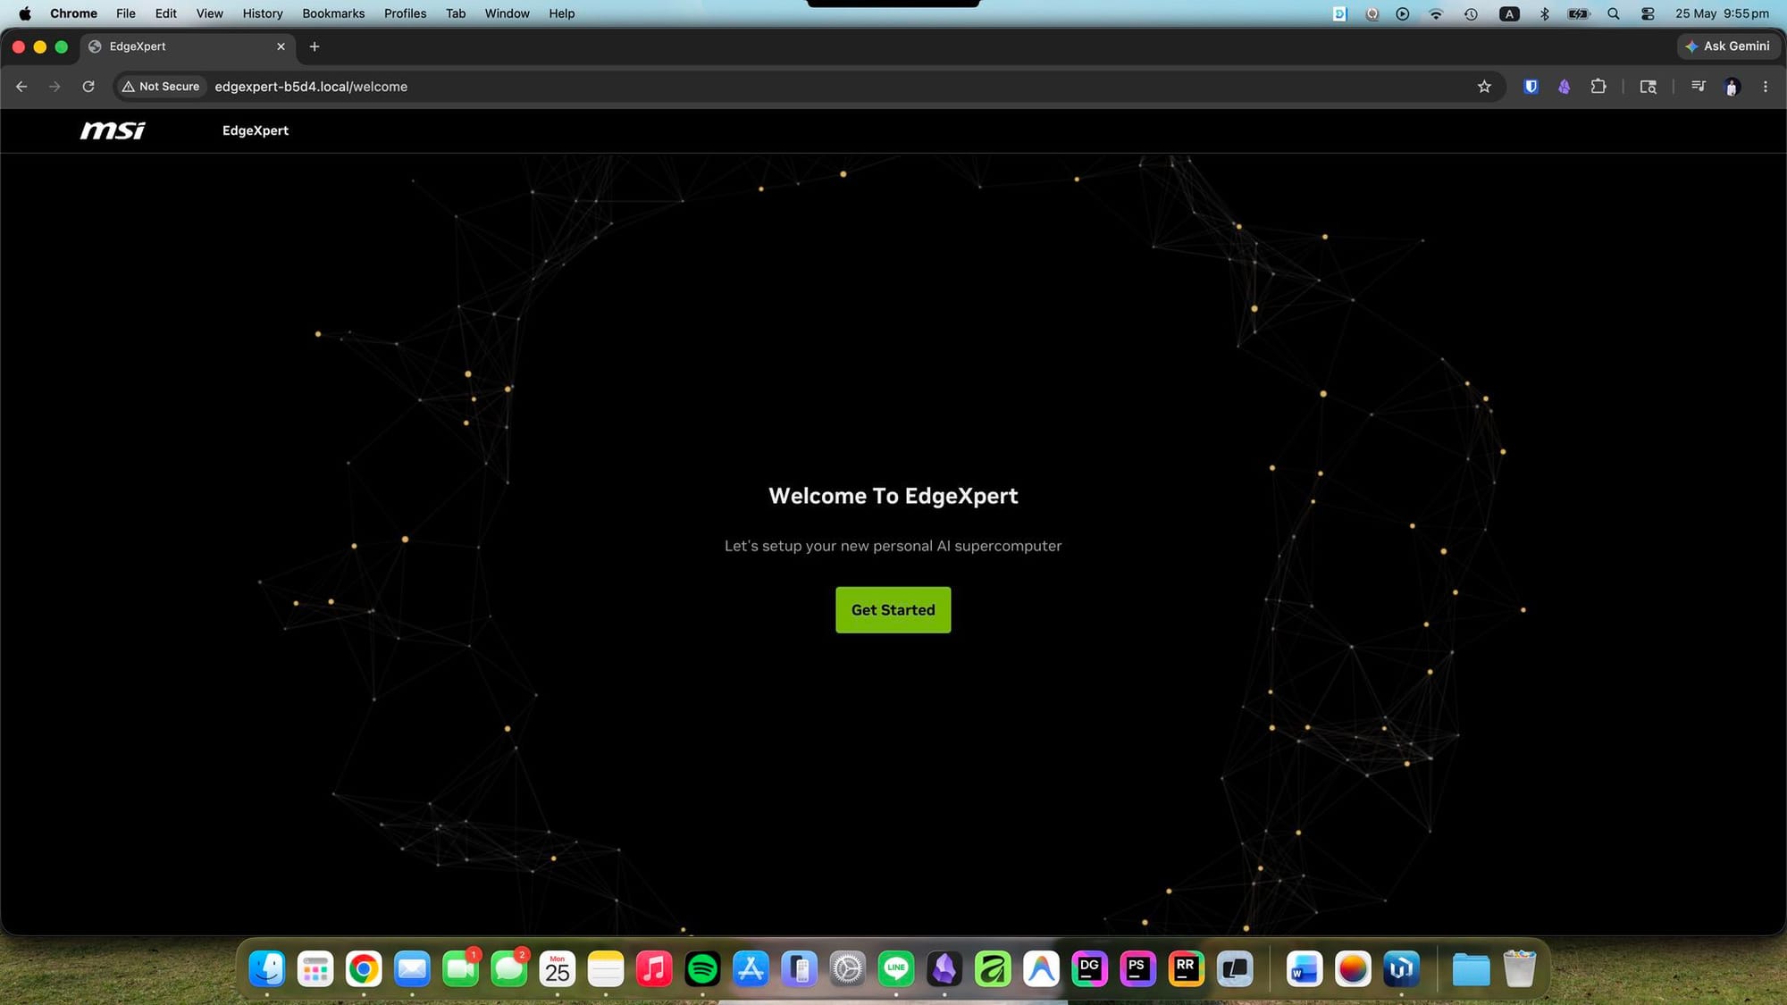Screen dimensions: 1787x1005
Task: Click the Not Secure site info chip
Action: tap(161, 87)
